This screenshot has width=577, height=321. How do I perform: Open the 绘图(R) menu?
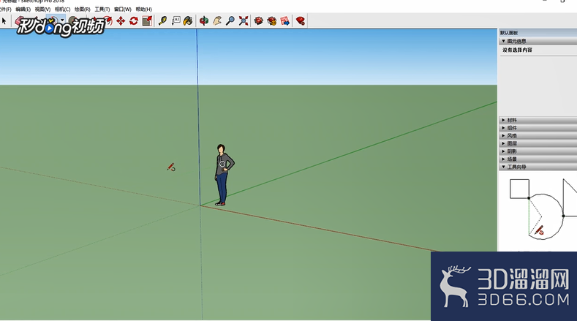[82, 10]
